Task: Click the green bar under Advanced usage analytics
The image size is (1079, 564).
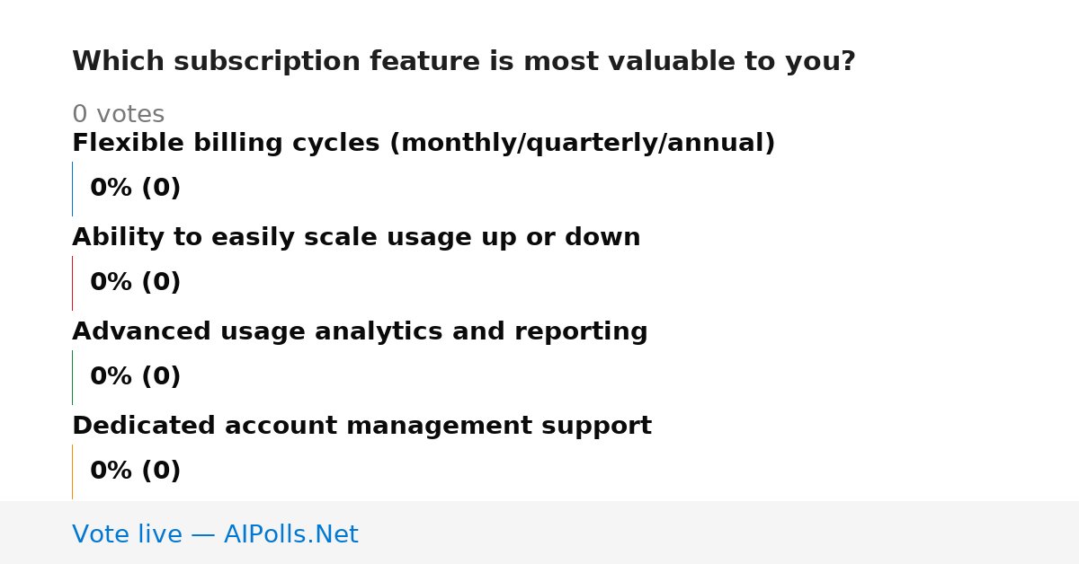Action: coord(72,377)
